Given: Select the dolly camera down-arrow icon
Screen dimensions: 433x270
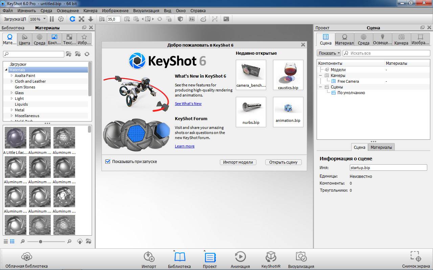Looking at the screenshot, I should [x=90, y=19].
